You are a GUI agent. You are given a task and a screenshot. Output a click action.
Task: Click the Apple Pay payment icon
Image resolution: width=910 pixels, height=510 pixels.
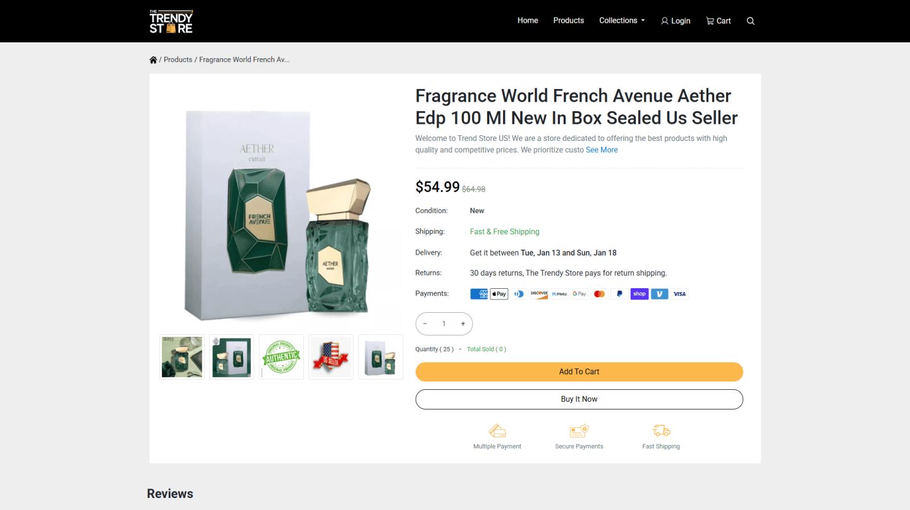pos(499,294)
